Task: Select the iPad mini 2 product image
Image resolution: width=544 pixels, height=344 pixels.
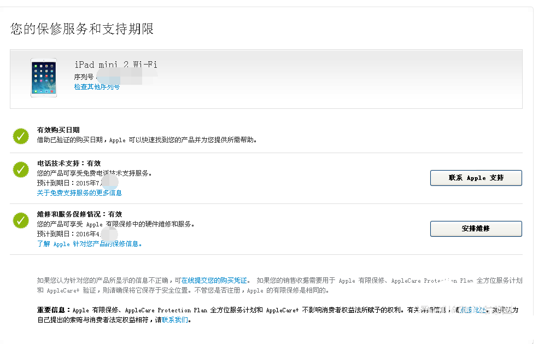Action: [x=43, y=77]
